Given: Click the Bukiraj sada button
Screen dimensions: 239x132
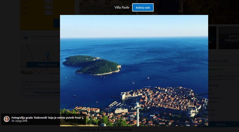Looking at the screenshot, I should tap(143, 7).
